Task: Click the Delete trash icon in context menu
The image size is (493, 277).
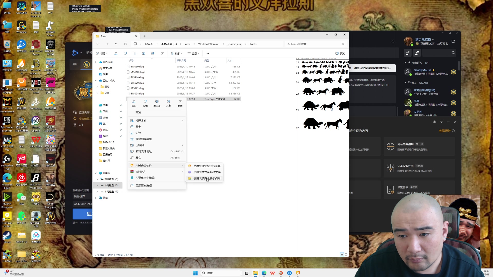Action: (x=180, y=102)
